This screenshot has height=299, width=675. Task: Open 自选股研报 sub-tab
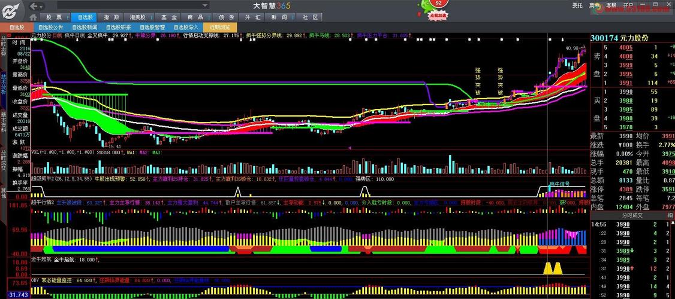(x=118, y=28)
